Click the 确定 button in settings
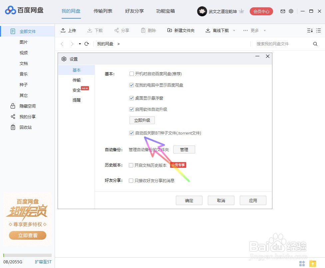Viewport: 325px width, 268px height. pyautogui.click(x=189, y=200)
